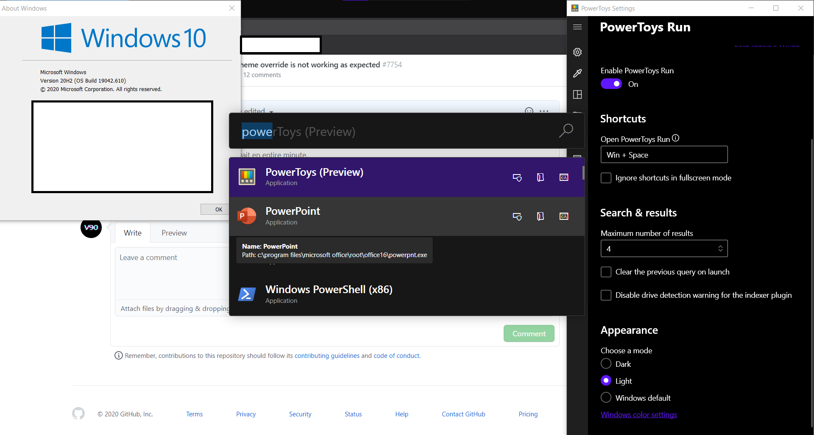
Task: Collapse the PowerToys settings navigation menu
Action: pos(577,27)
